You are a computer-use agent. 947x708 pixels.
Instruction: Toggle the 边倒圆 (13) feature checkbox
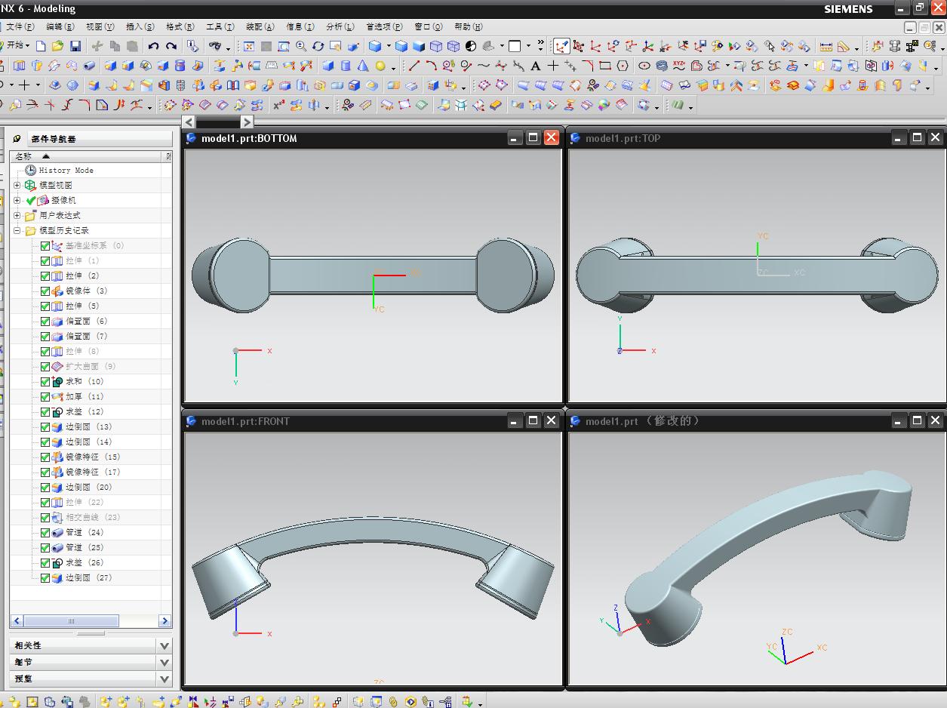45,427
